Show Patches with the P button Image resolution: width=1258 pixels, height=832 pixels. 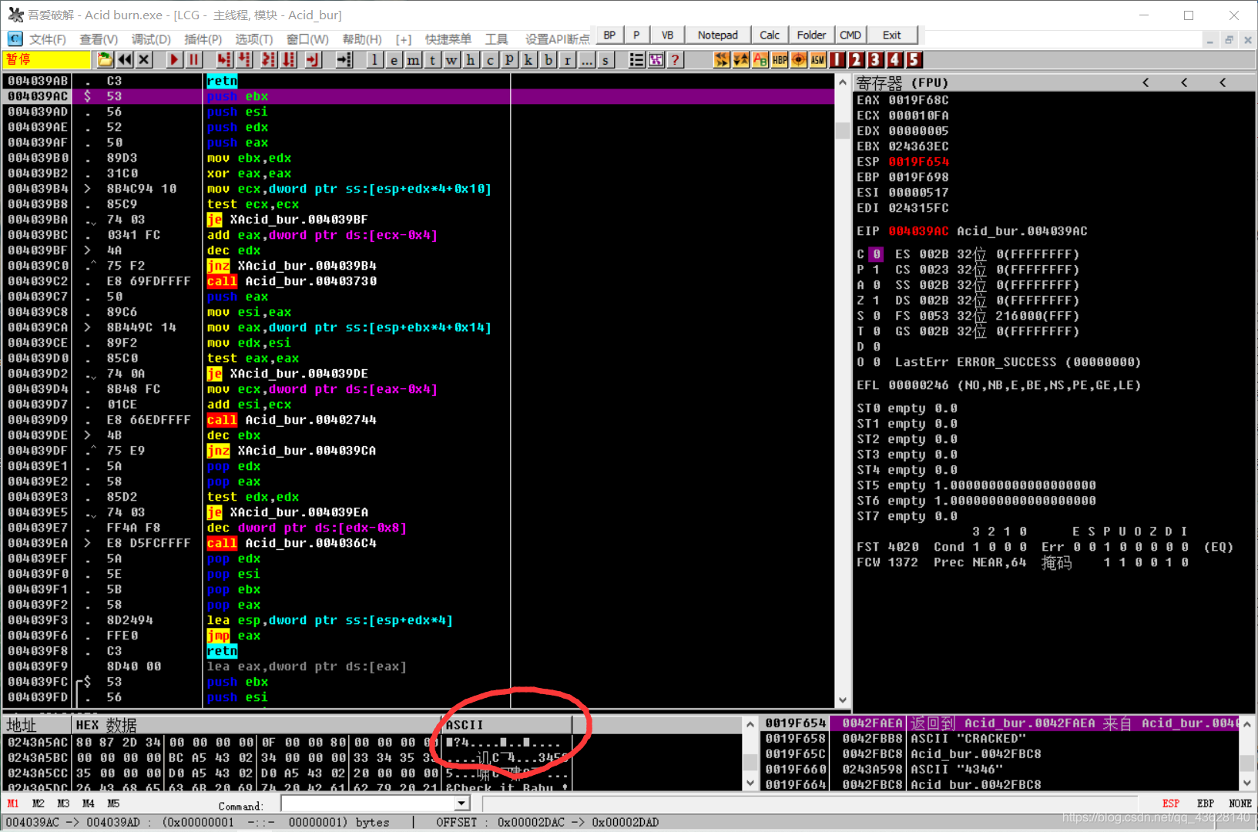[x=509, y=59]
